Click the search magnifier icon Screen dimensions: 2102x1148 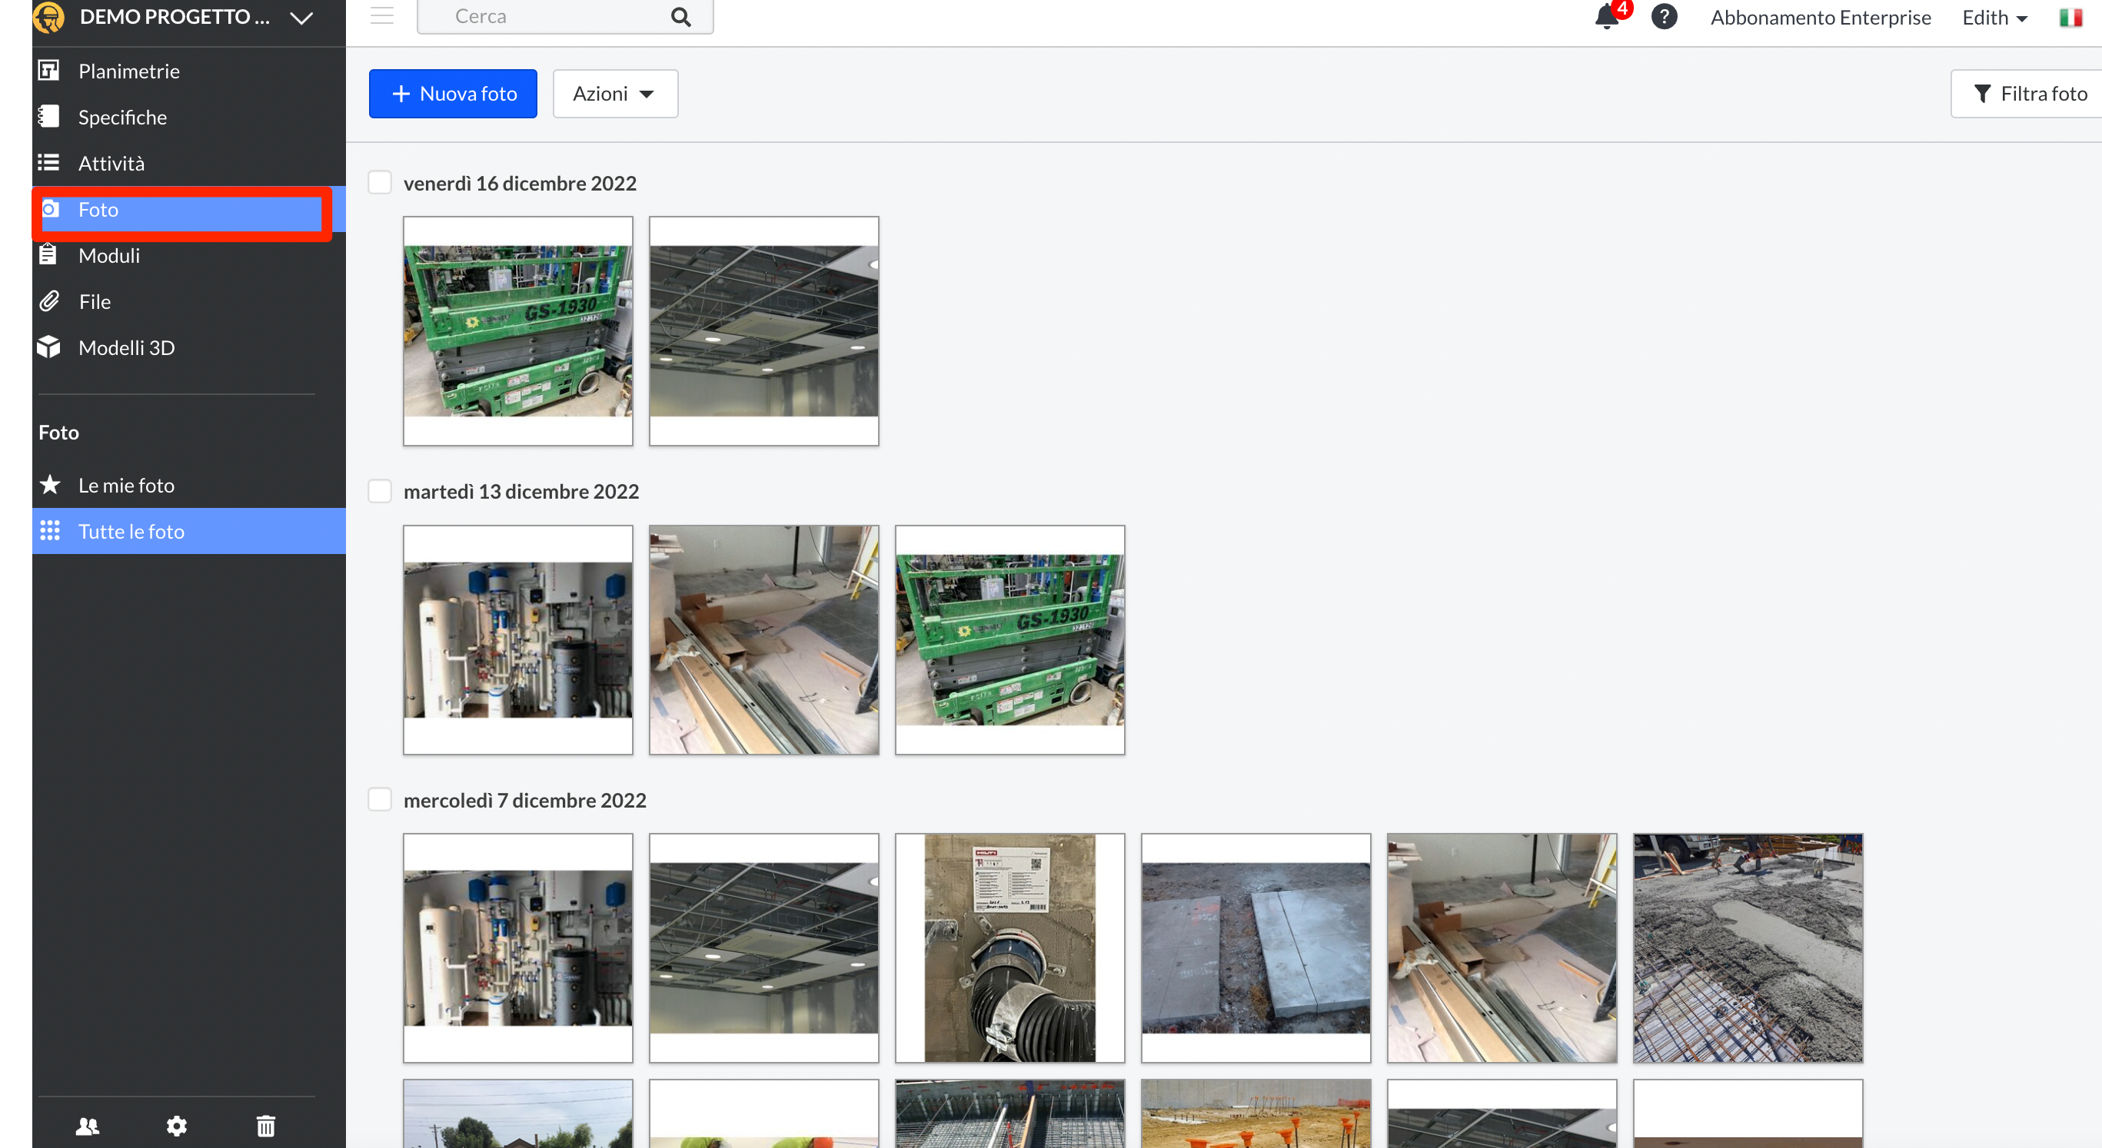(680, 16)
